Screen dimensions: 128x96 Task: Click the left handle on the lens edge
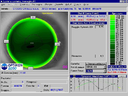point(6,42)
